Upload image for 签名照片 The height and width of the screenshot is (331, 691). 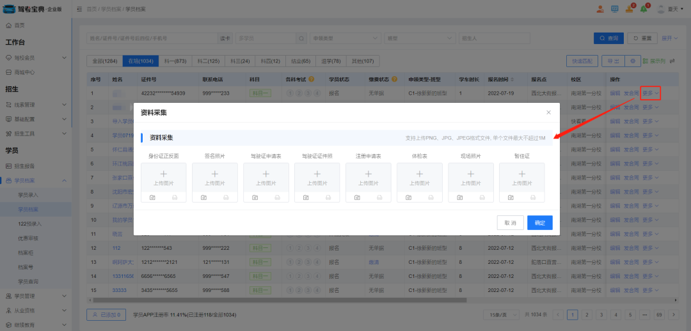214,178
